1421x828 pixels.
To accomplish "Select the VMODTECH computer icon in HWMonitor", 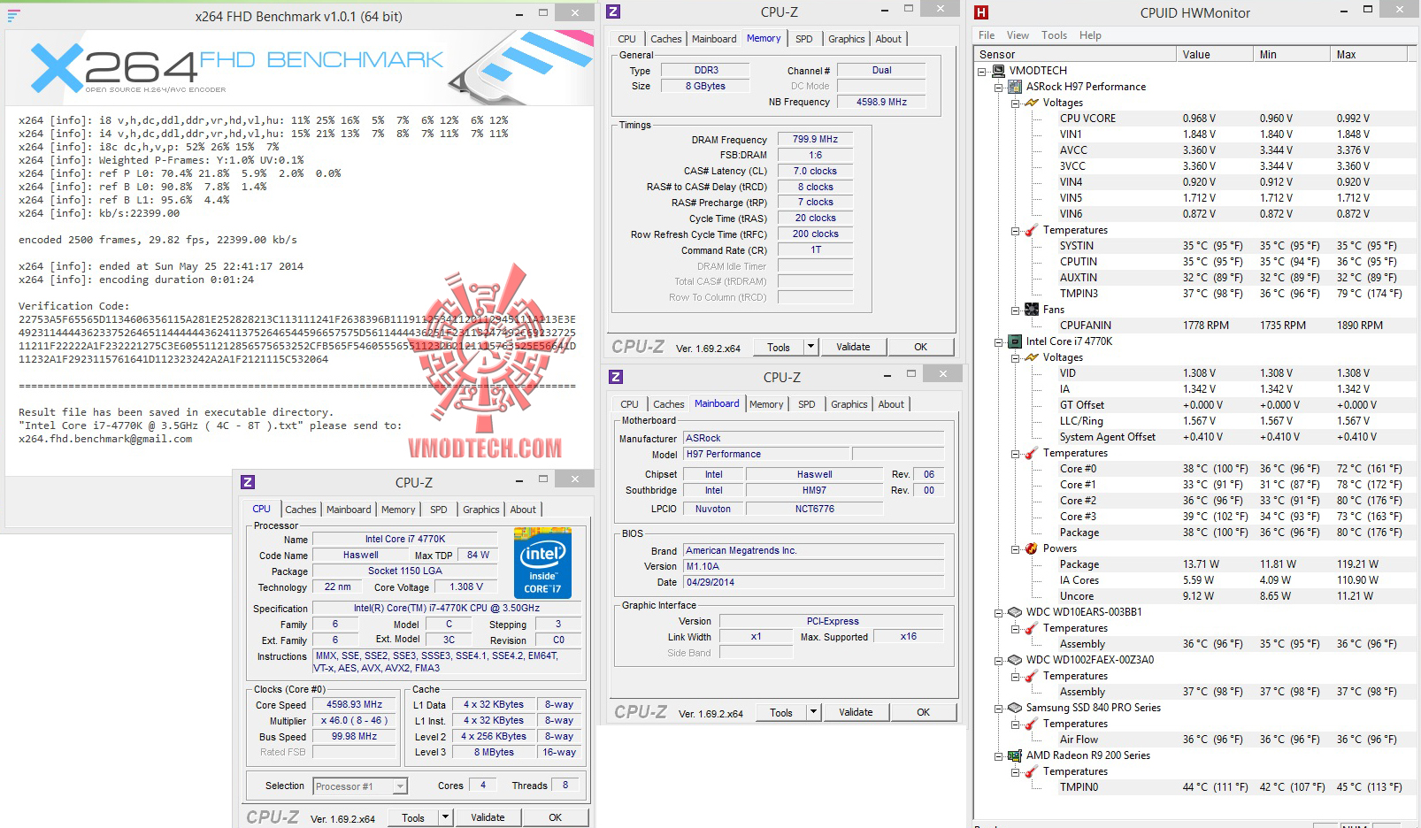I will (x=999, y=71).
